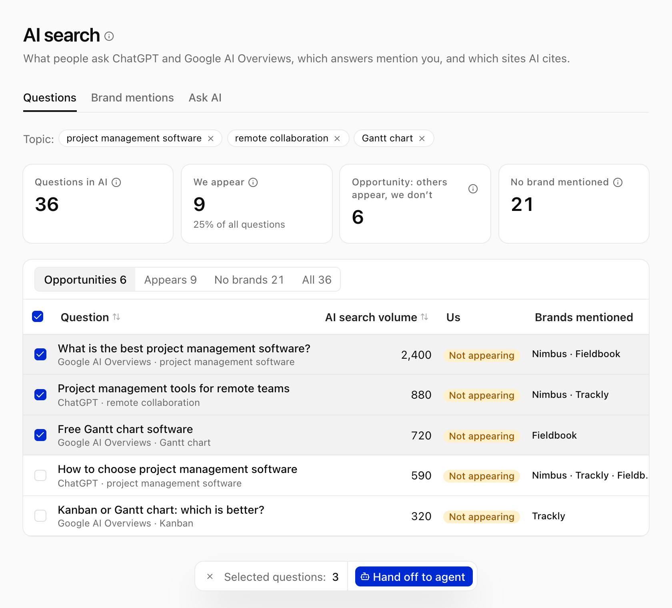Sort by AI search volume arrows icon

pyautogui.click(x=424, y=317)
